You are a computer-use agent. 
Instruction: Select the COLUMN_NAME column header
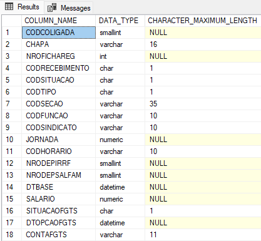coord(58,21)
